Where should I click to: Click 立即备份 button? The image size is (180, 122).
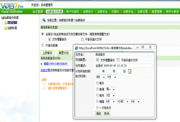point(48,53)
